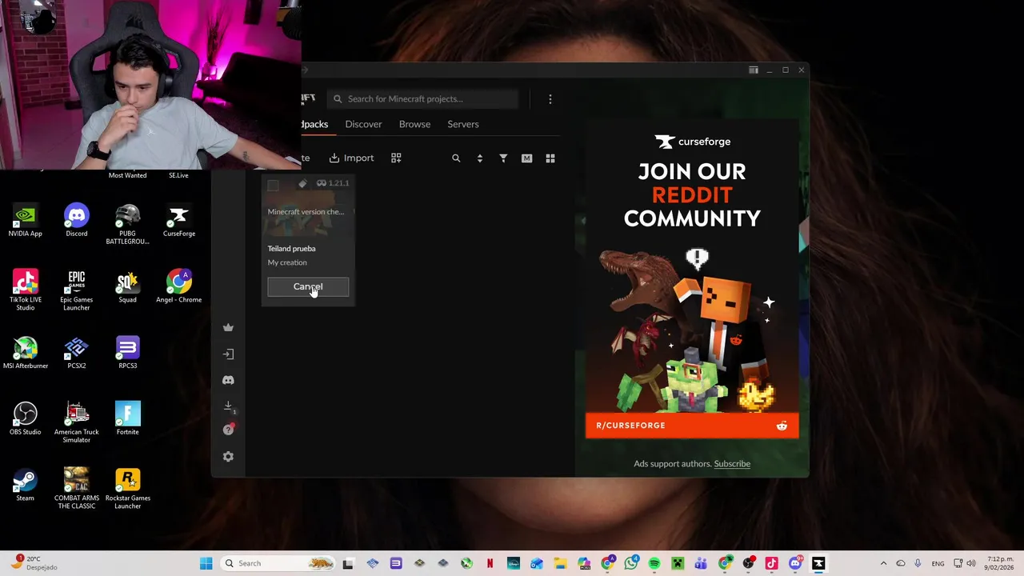
Task: Open the Discord desktop shortcut
Action: (x=77, y=222)
